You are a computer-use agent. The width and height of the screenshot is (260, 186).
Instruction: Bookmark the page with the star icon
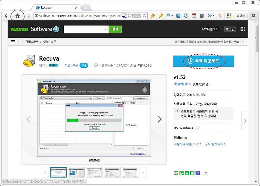153,16
